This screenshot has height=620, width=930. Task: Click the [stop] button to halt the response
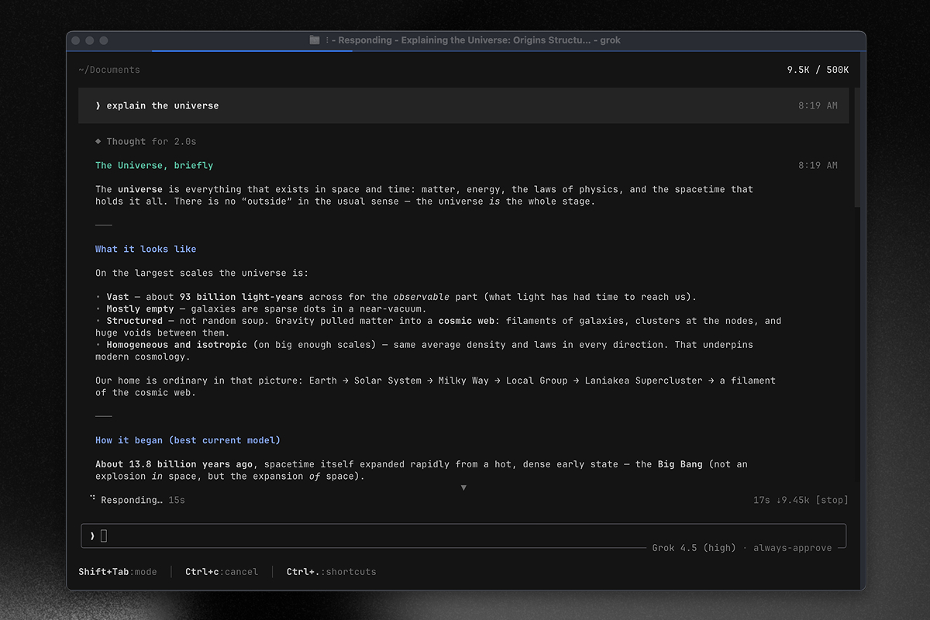(x=832, y=500)
